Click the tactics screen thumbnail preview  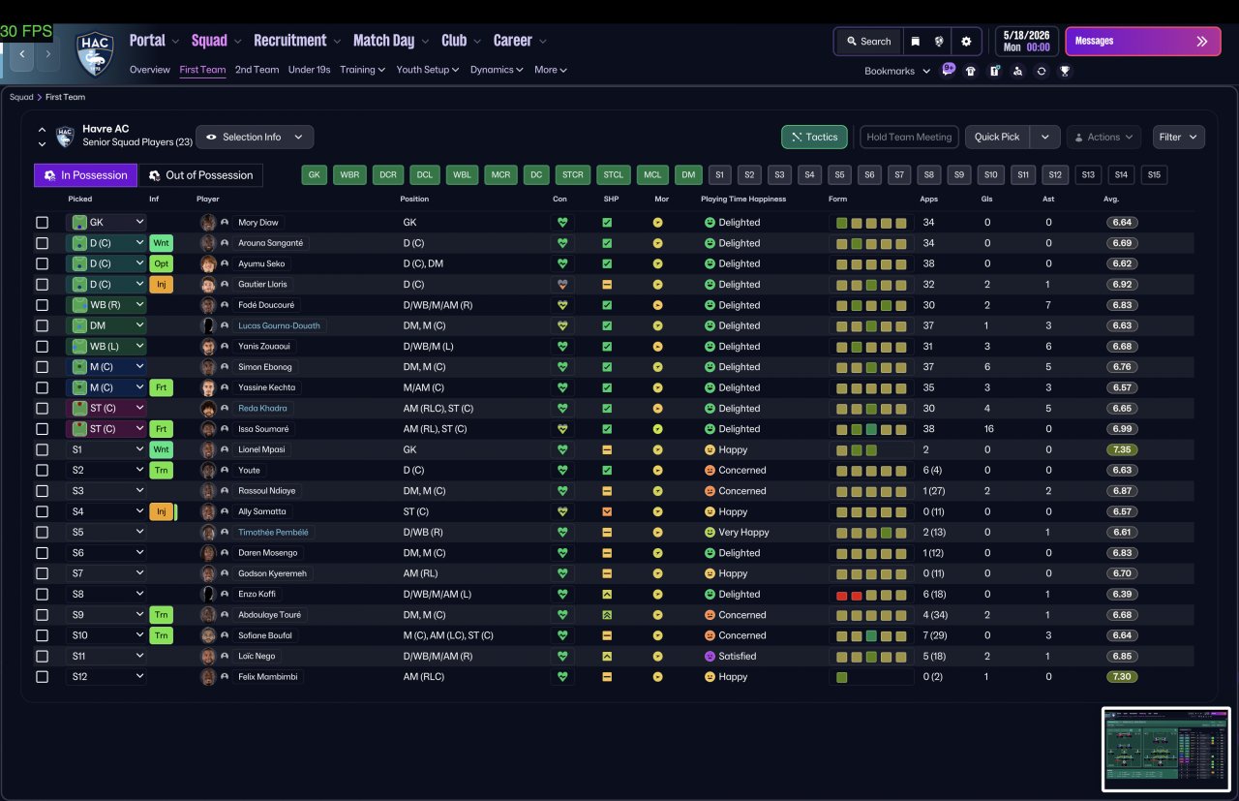1165,749
